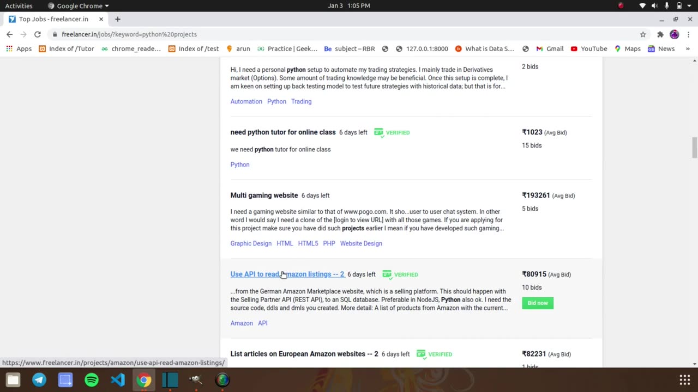Open 'List articles on European Amazon websites' job
This screenshot has width=698, height=392.
click(x=304, y=354)
